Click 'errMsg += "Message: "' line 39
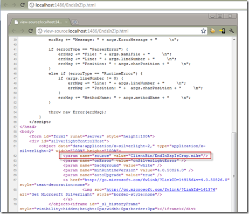The width and height of the screenshot is (249, 214). coord(114,40)
